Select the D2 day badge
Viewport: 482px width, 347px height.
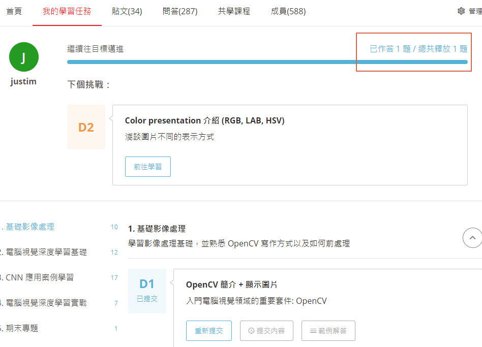(86, 127)
